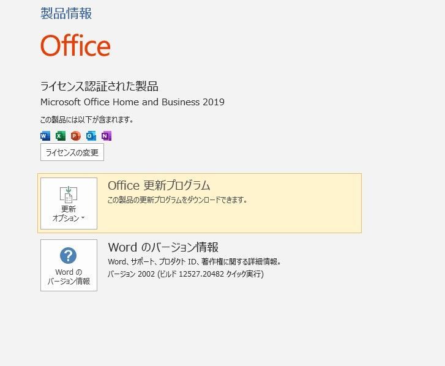
Task: Click the Word app icon
Action: click(45, 136)
